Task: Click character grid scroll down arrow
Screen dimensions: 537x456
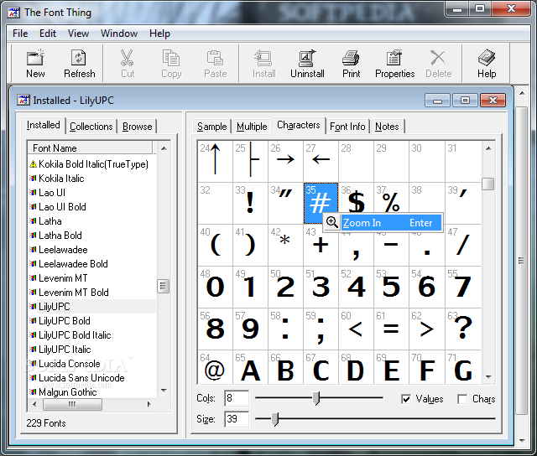Action: (x=488, y=377)
